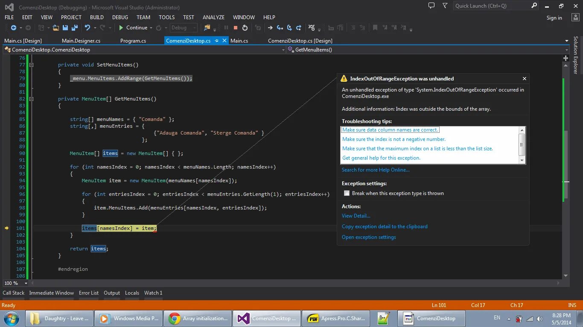Click the Windows Start orb

(11, 318)
